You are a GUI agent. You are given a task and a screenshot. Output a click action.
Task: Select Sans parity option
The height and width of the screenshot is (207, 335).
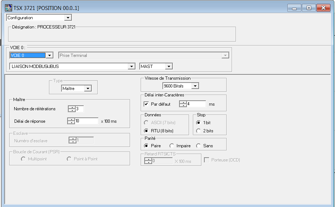(x=199, y=145)
